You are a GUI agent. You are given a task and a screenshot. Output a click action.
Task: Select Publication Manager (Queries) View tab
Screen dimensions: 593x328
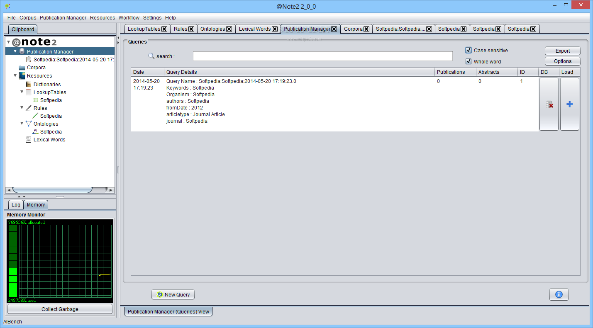click(x=168, y=311)
